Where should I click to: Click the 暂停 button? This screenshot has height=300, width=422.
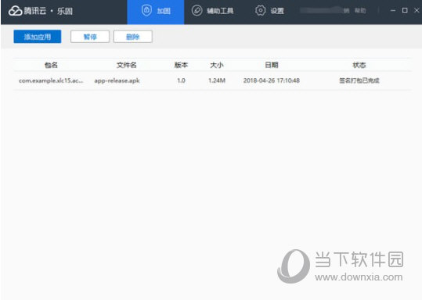click(90, 37)
